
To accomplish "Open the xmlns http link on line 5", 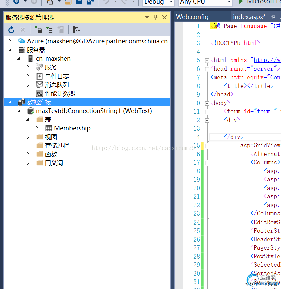I will pos(267,60).
